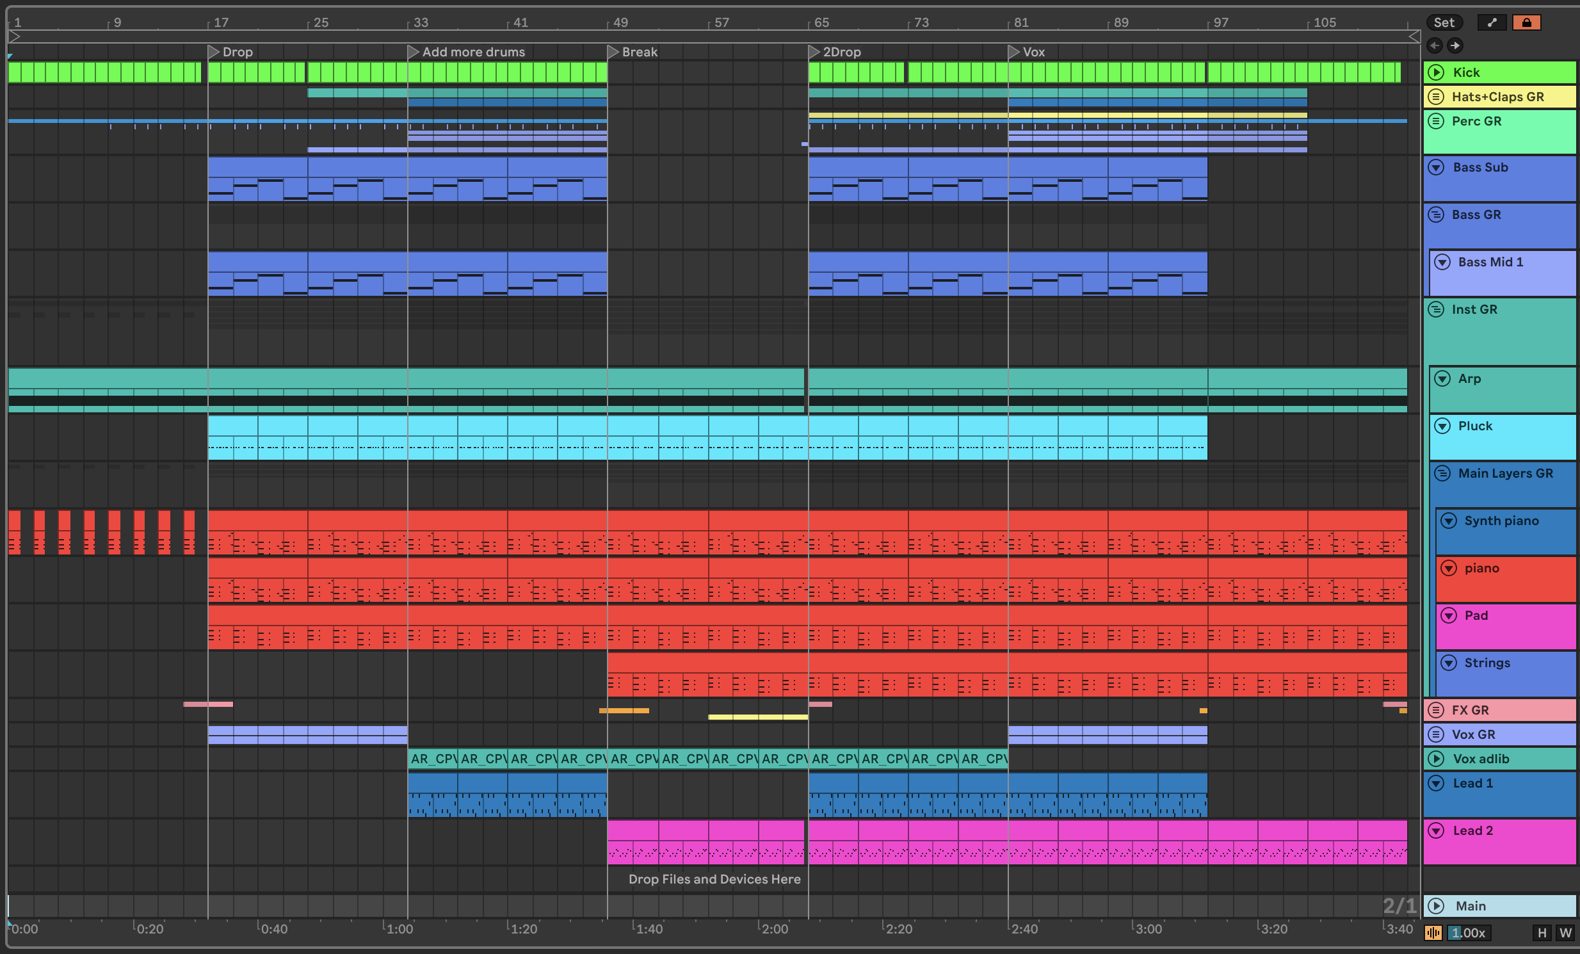Screen dimensions: 1580x954
Task: Unfold the Vox adlib track
Action: [1437, 759]
